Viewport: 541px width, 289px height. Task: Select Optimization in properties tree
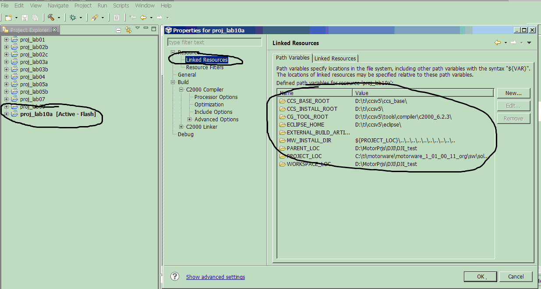point(209,104)
